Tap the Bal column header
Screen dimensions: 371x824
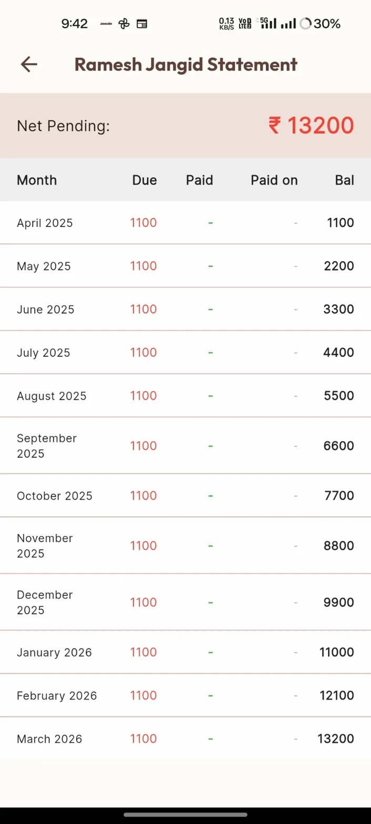coord(344,180)
